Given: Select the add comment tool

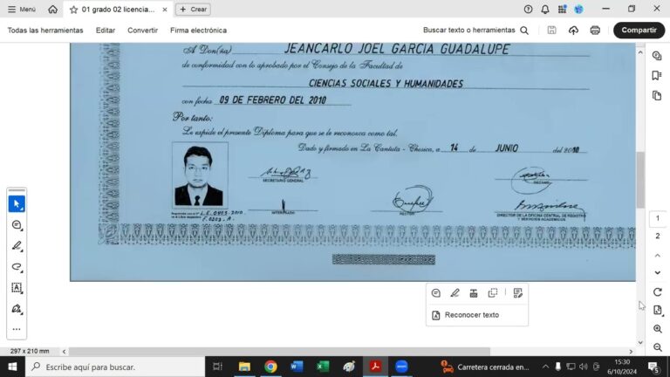Looking at the screenshot, I should 17,225.
